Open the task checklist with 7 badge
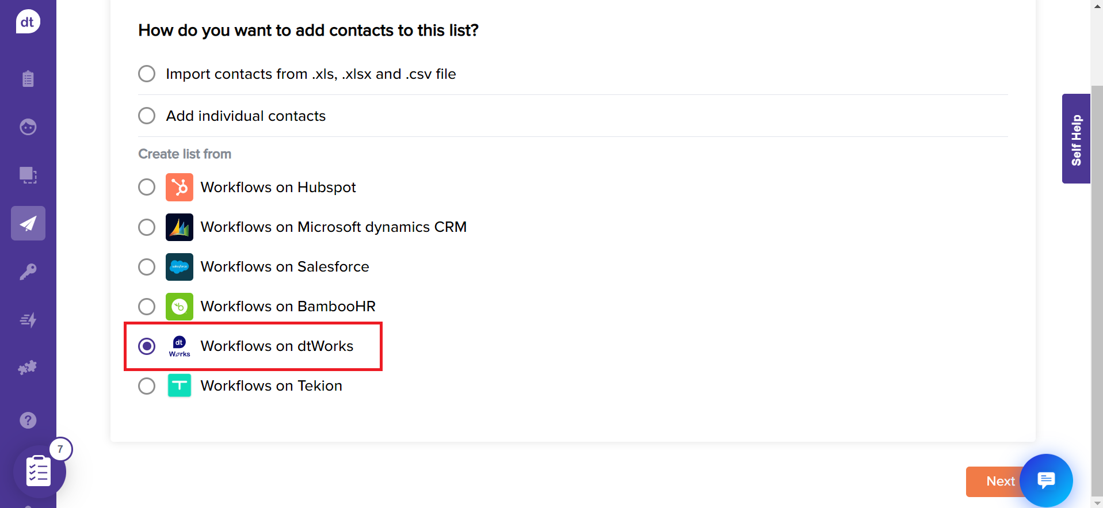The image size is (1103, 508). [x=38, y=471]
